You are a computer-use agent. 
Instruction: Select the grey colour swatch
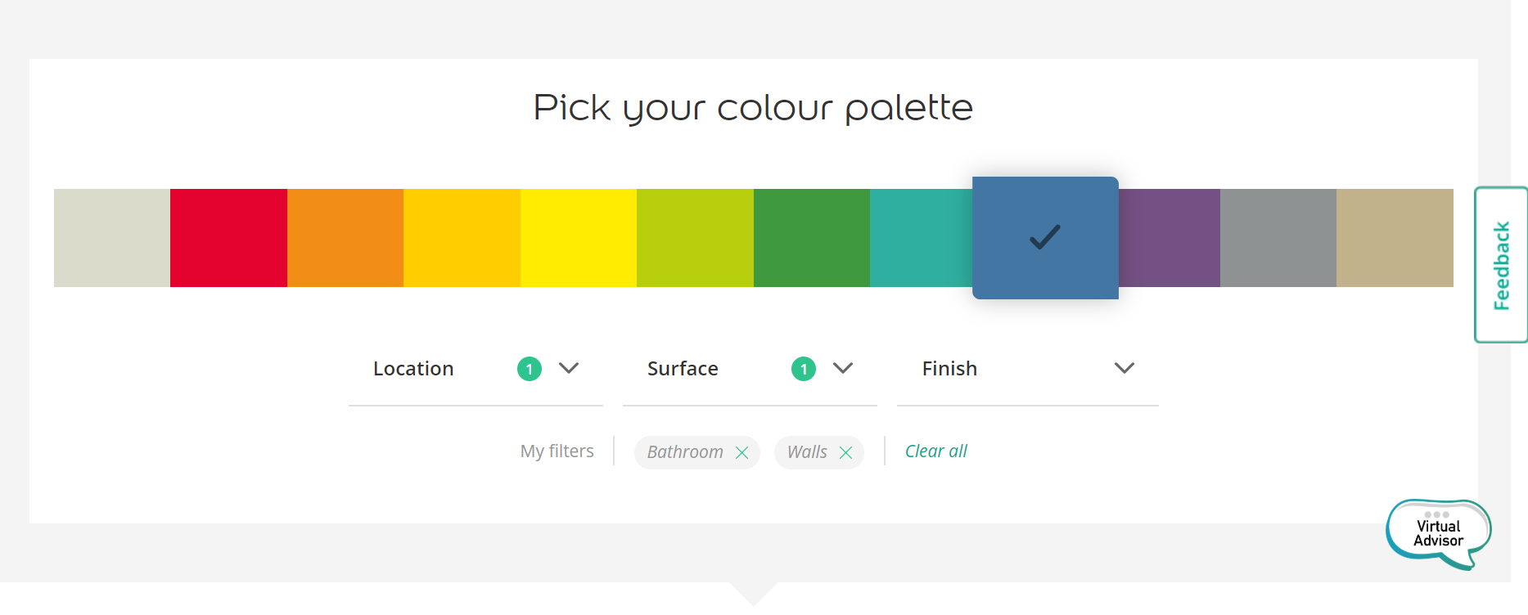coord(1278,238)
